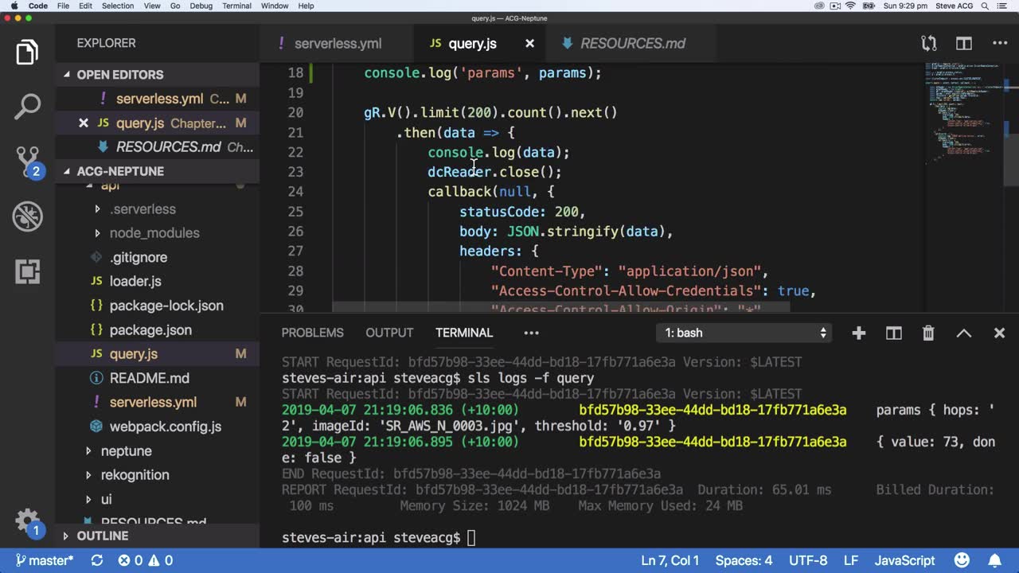Open the terminal selector '1: bash' dropdown
This screenshot has width=1019, height=573.
745,333
